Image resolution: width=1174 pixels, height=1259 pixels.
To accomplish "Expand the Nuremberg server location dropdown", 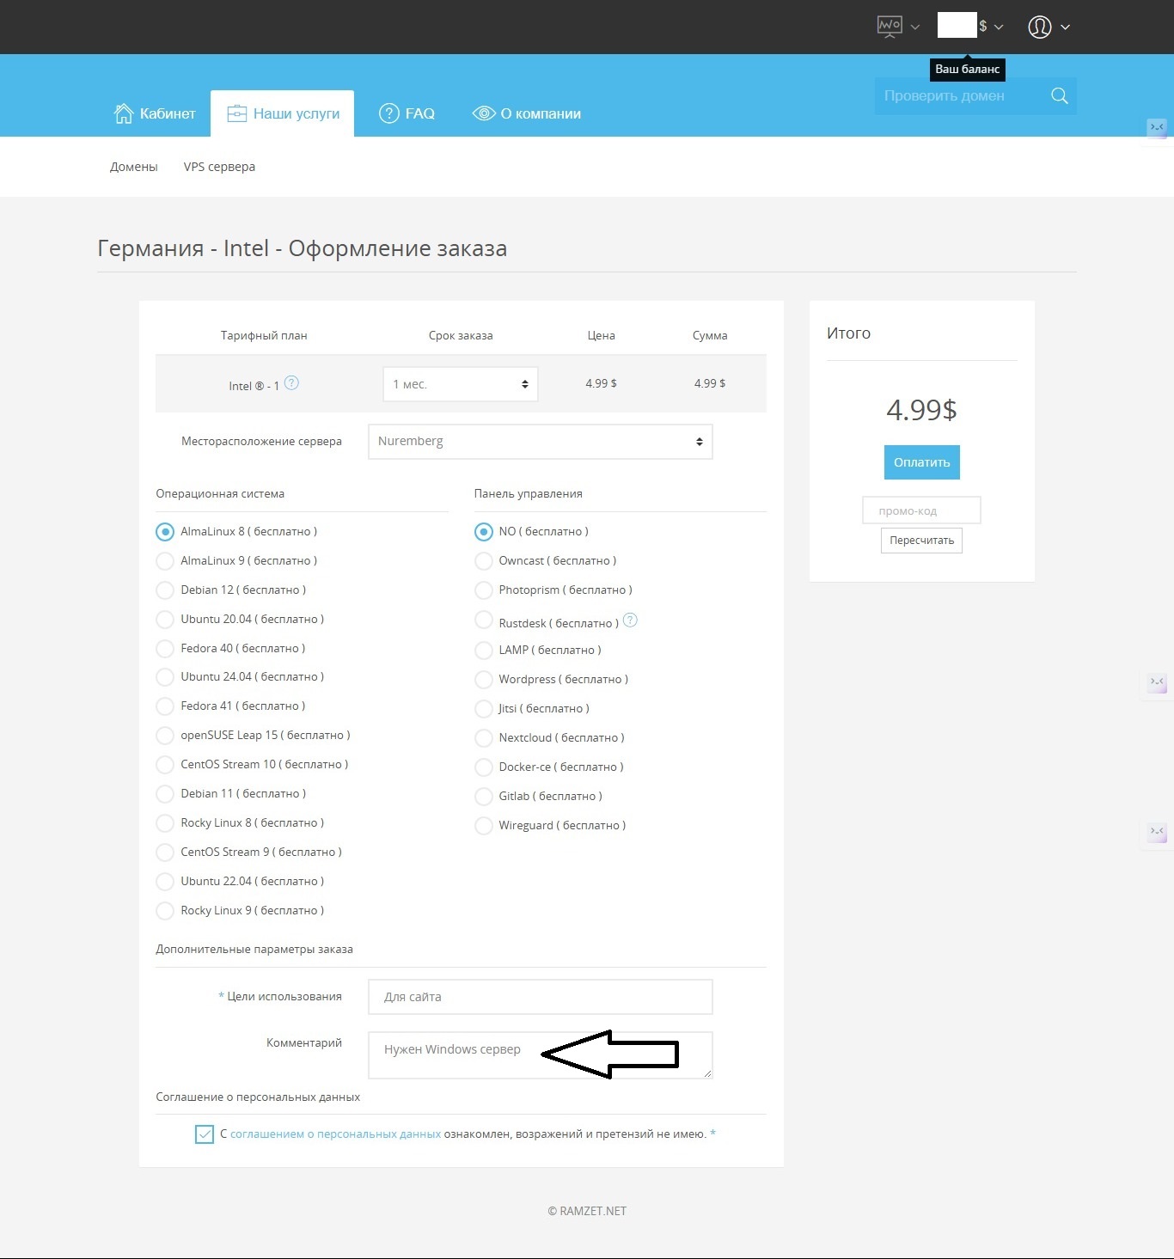I will [540, 442].
